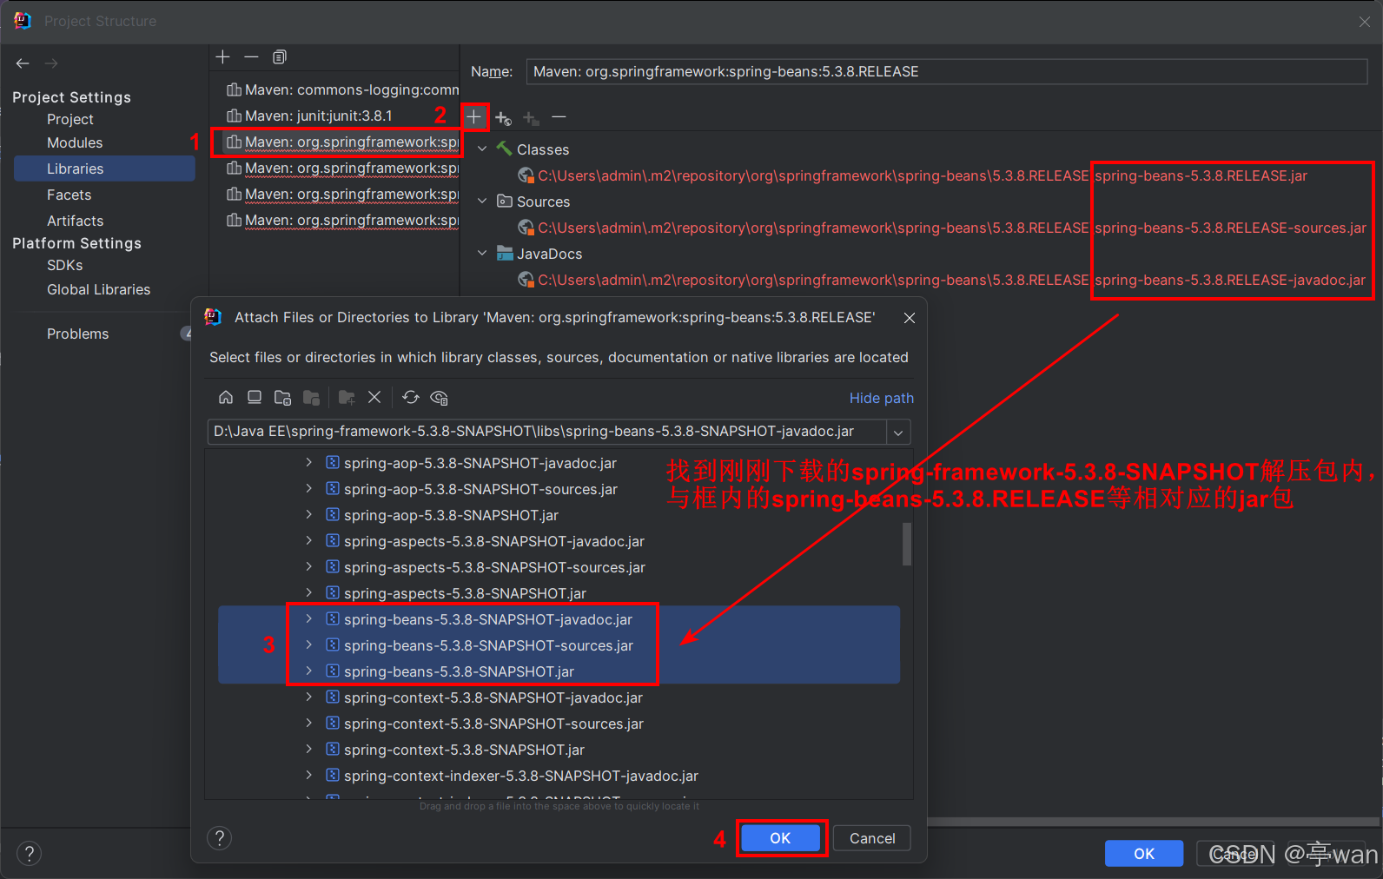Select spring-beans-5.3.8.RELEASE-javadoc.jar entry

(x=941, y=280)
